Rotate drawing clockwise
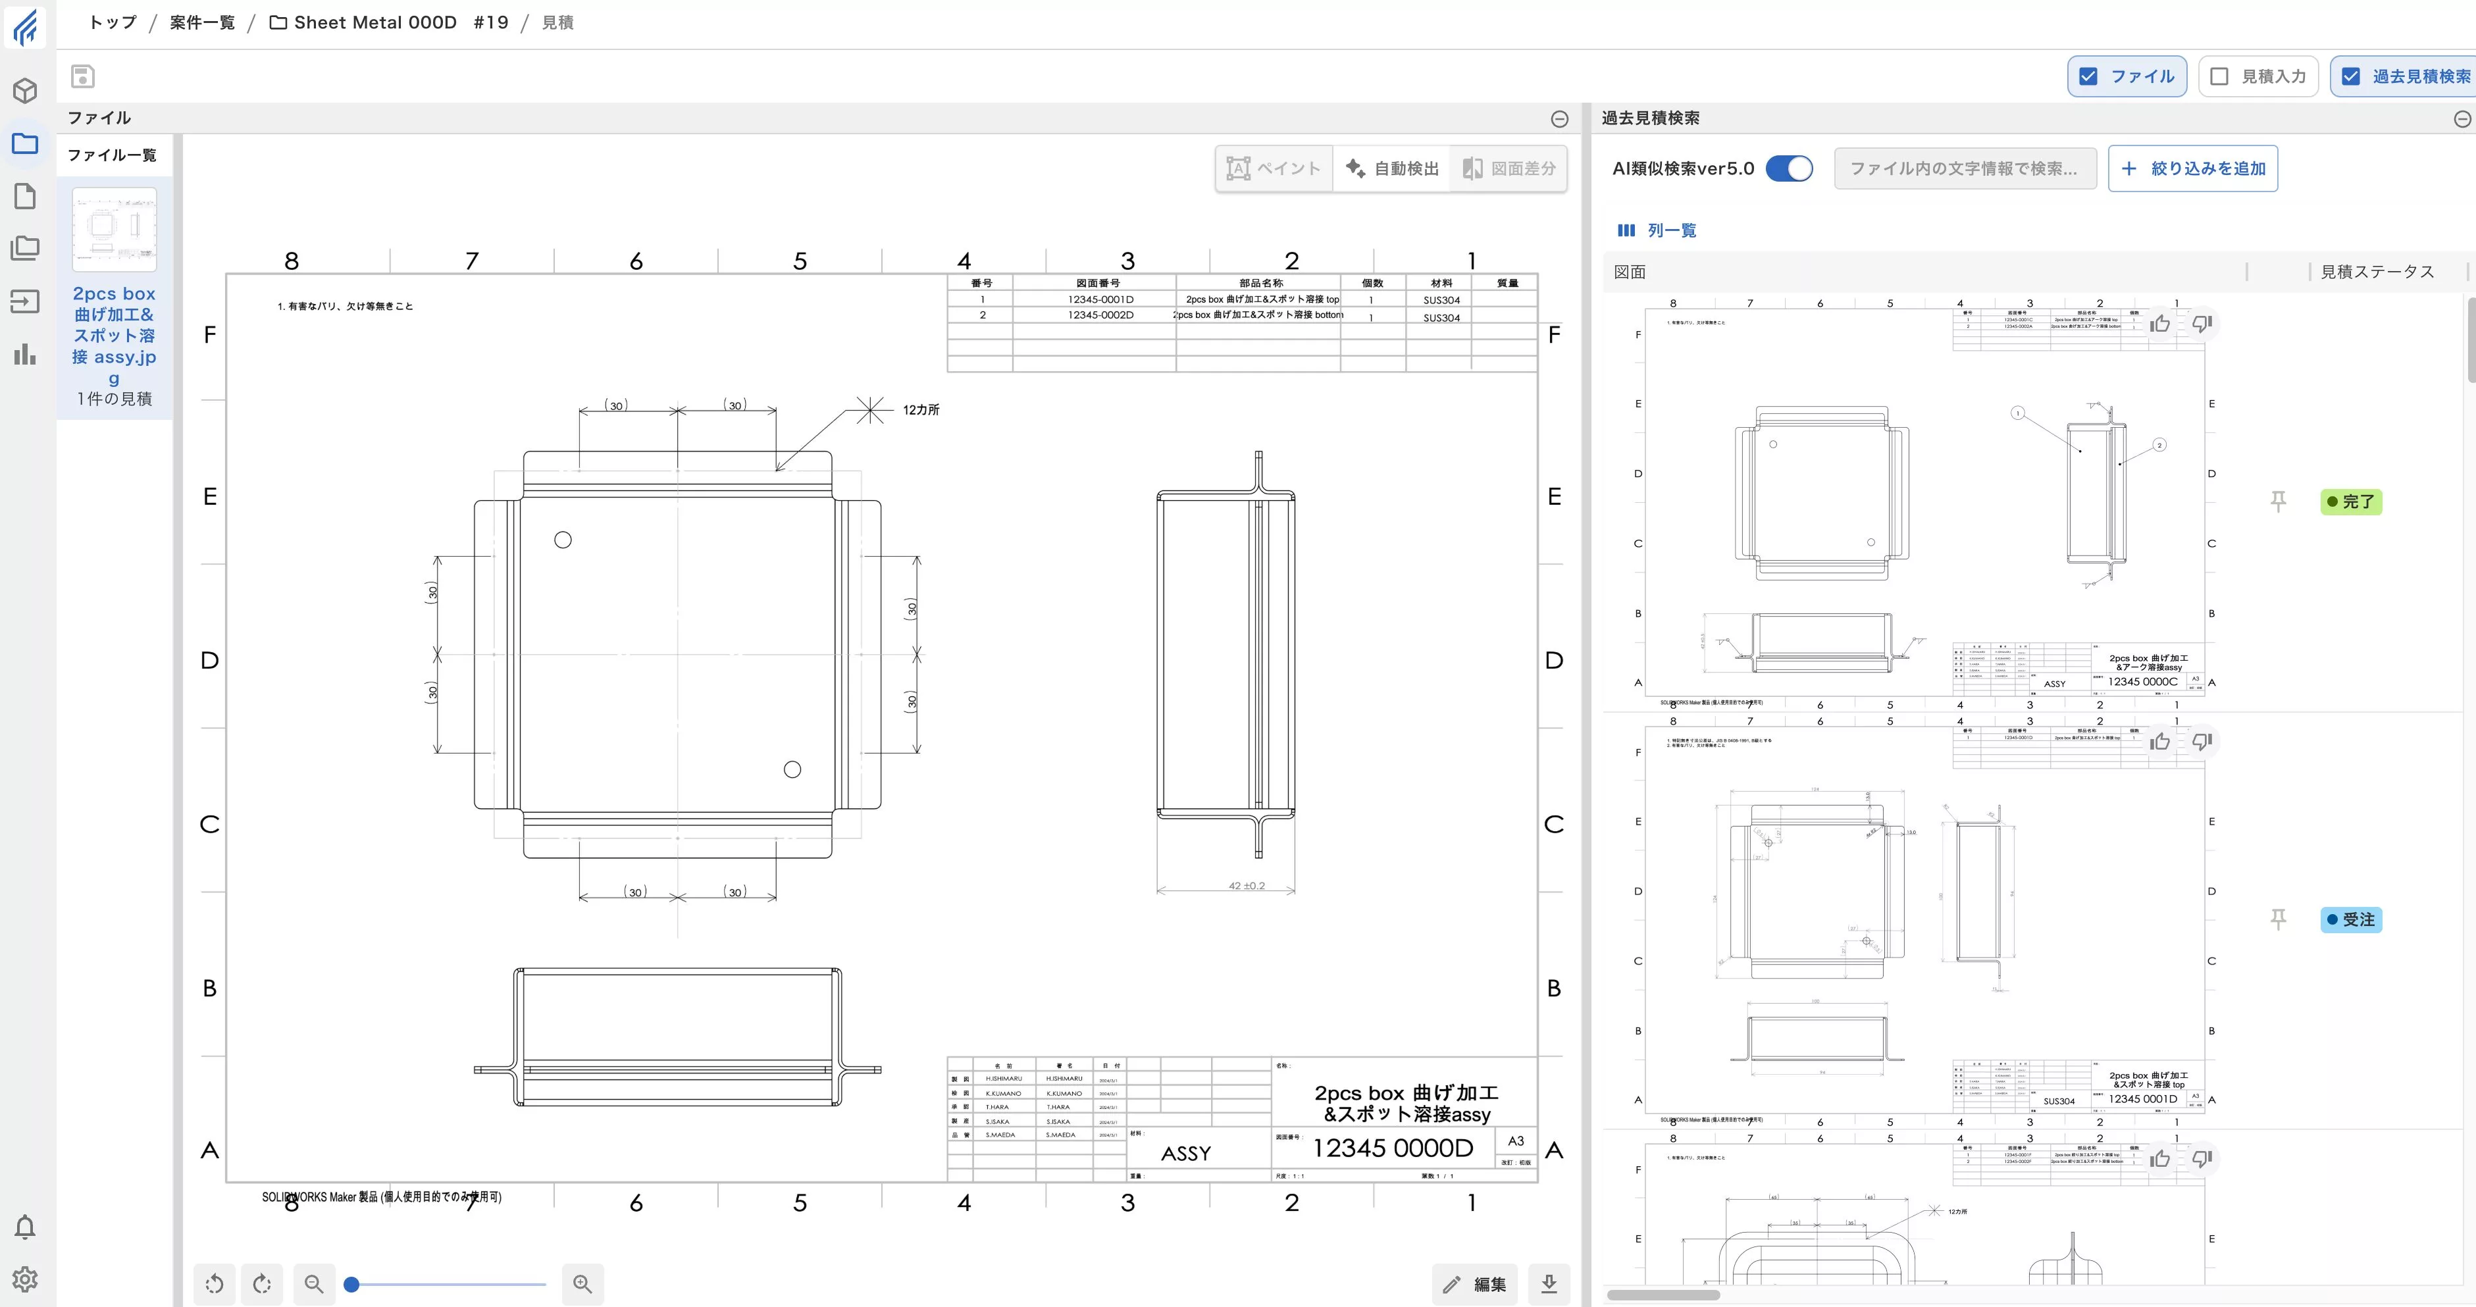 point(261,1284)
